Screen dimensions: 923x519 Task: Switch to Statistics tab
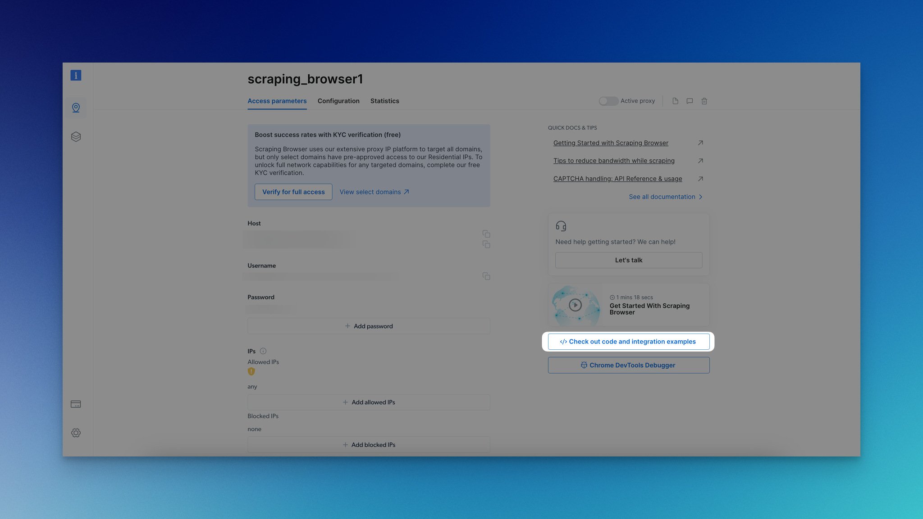[384, 101]
